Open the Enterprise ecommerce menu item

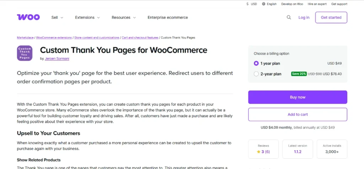168,17
